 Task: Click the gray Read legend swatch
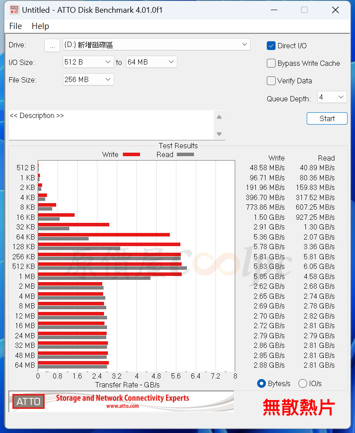point(185,154)
